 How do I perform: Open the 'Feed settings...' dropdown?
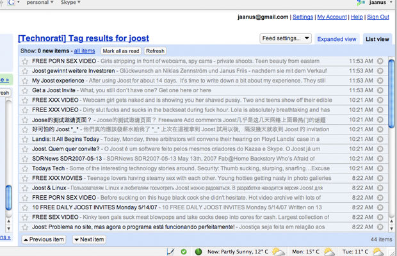(286, 38)
